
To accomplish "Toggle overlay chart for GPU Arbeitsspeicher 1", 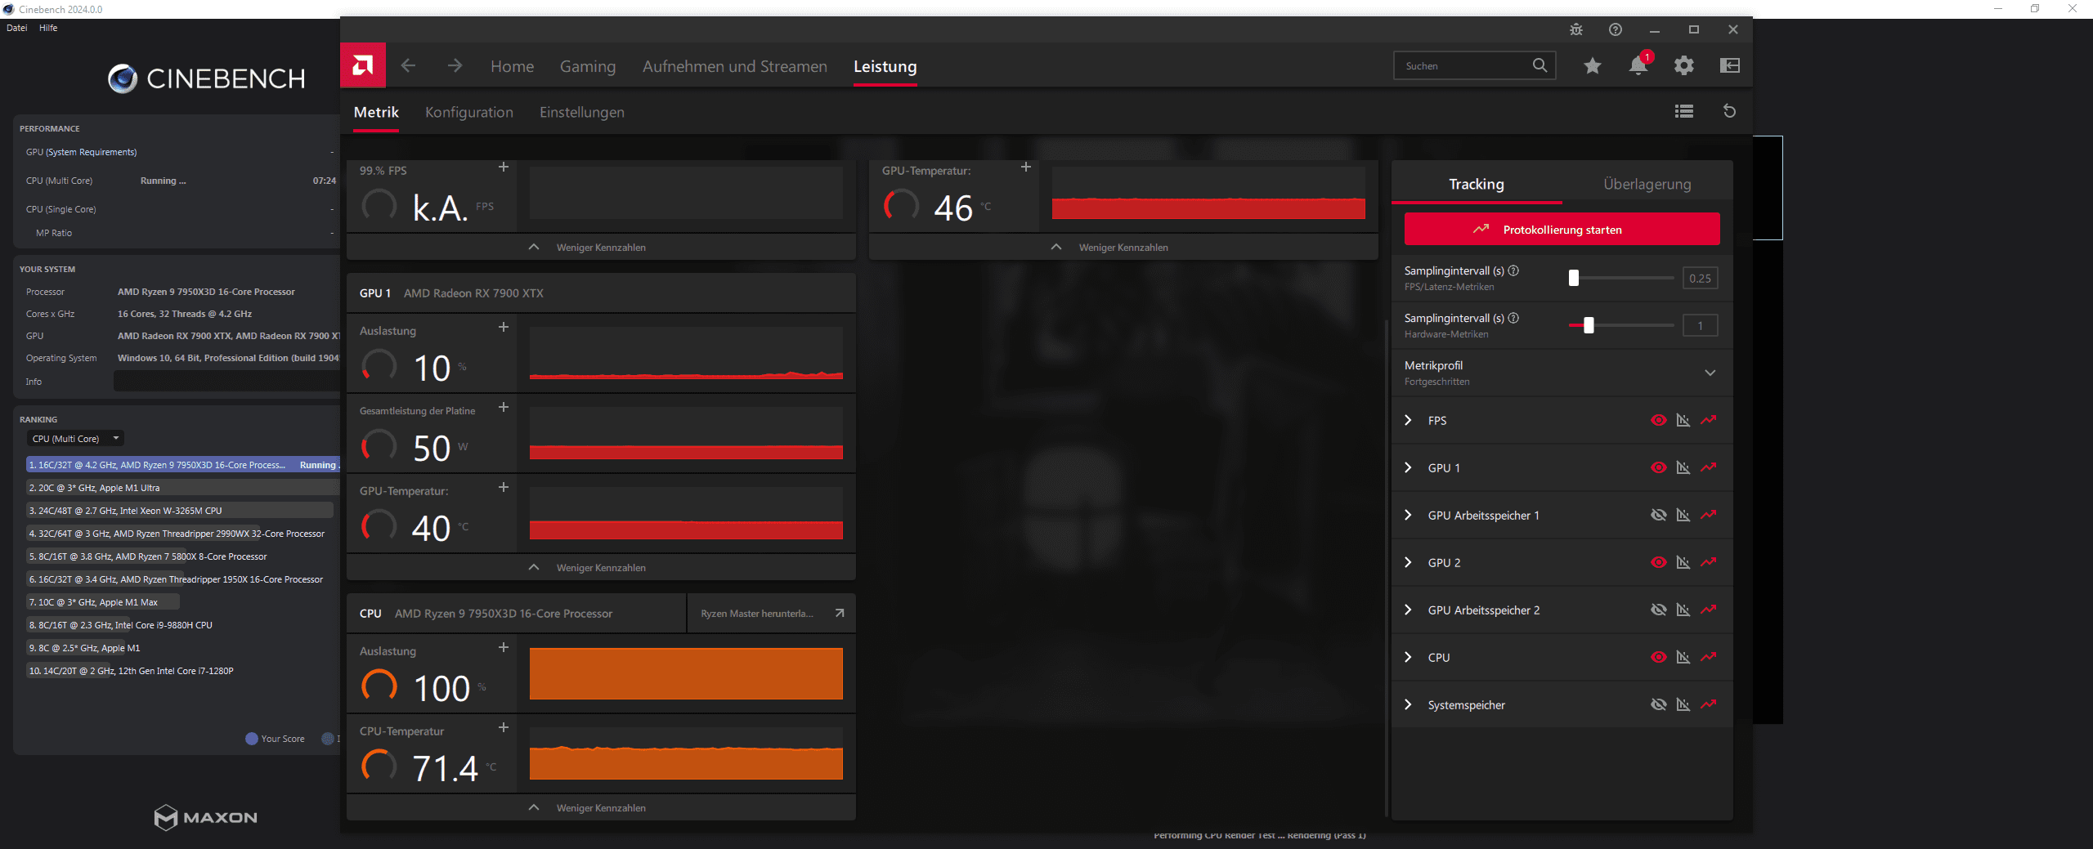I will 1683,515.
